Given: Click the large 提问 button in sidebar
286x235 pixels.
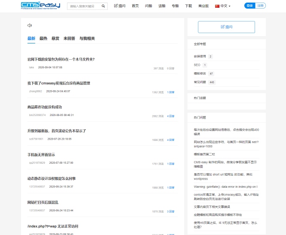Looking at the screenshot, I should point(226,27).
